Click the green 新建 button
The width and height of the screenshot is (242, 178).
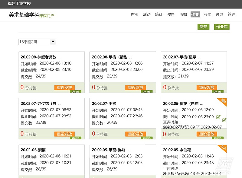(x=203, y=27)
